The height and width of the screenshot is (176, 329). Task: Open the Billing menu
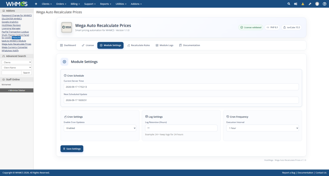[x=75, y=4]
